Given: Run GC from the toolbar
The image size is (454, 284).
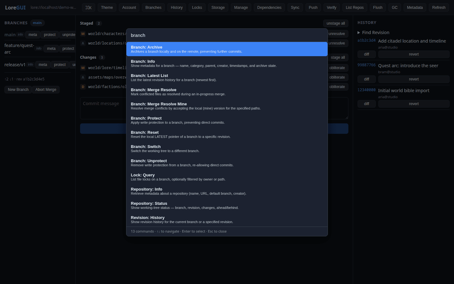Looking at the screenshot, I should coord(395,8).
